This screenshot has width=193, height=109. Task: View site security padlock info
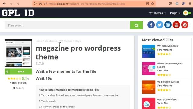coord(40,4)
